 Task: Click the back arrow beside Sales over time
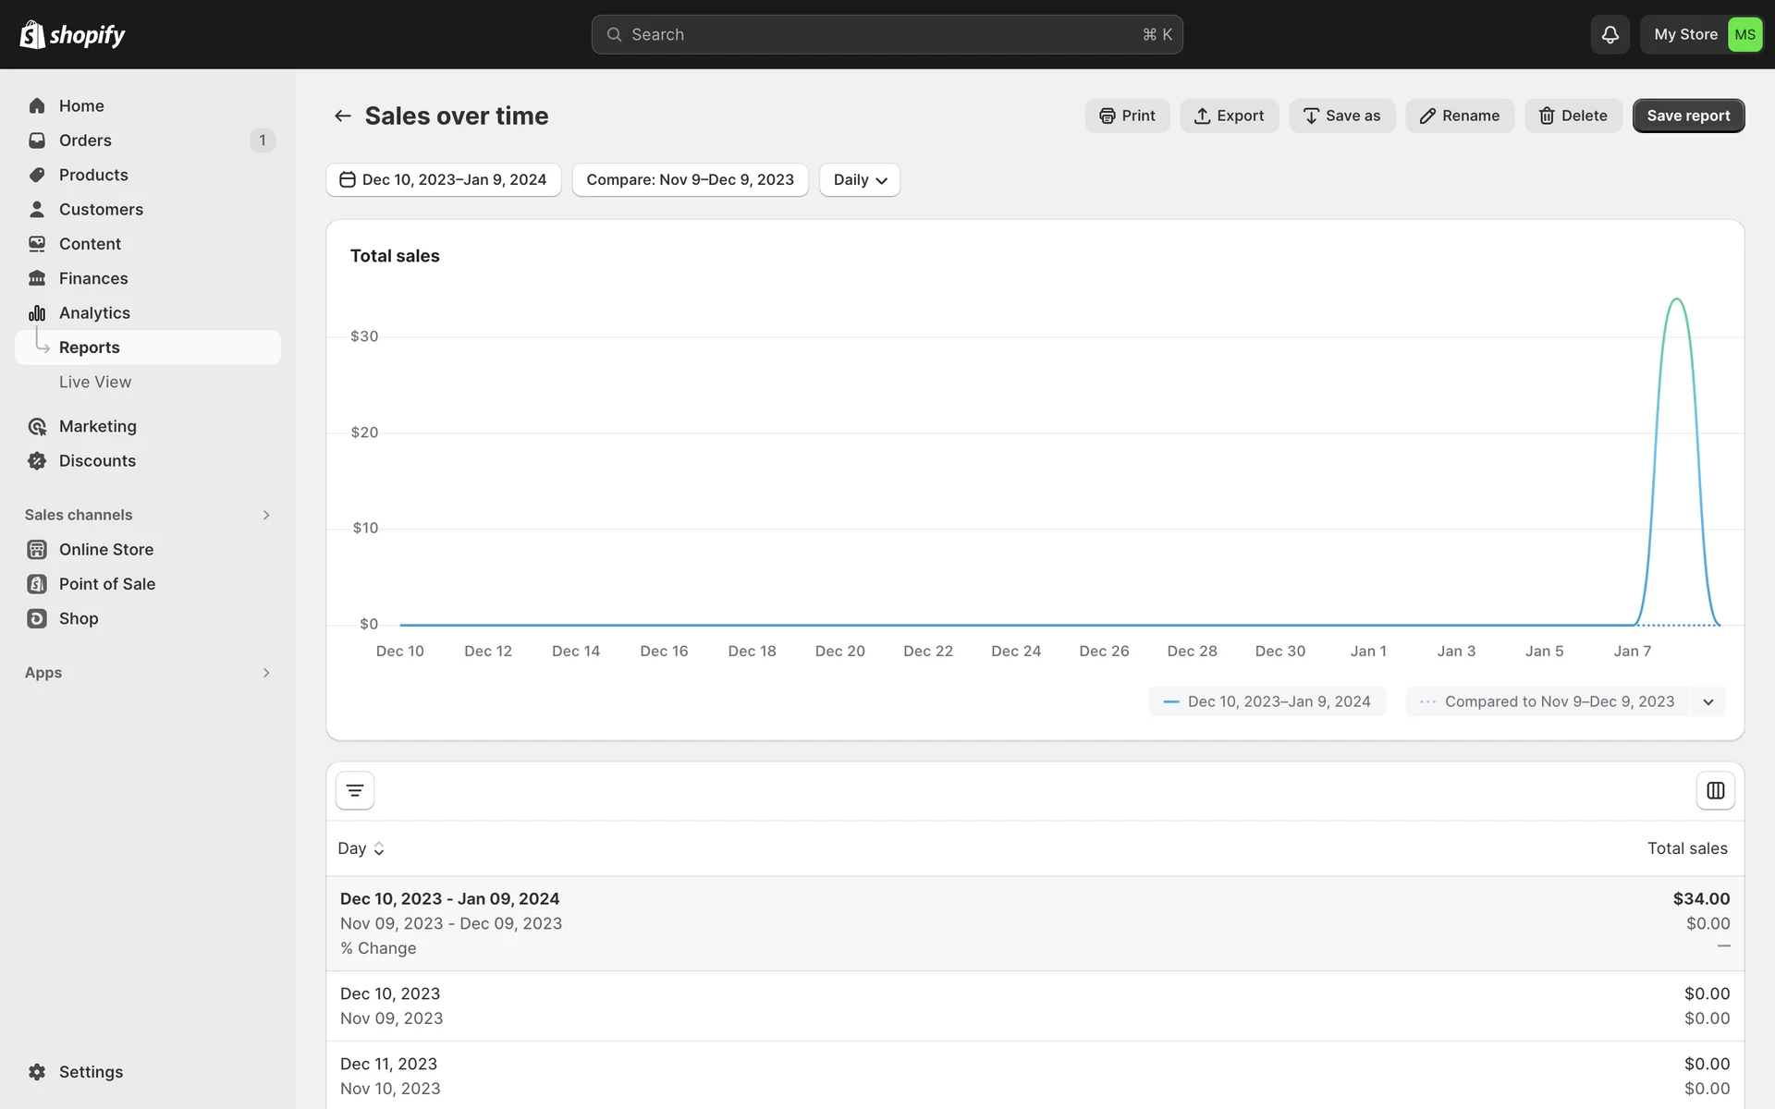click(343, 116)
